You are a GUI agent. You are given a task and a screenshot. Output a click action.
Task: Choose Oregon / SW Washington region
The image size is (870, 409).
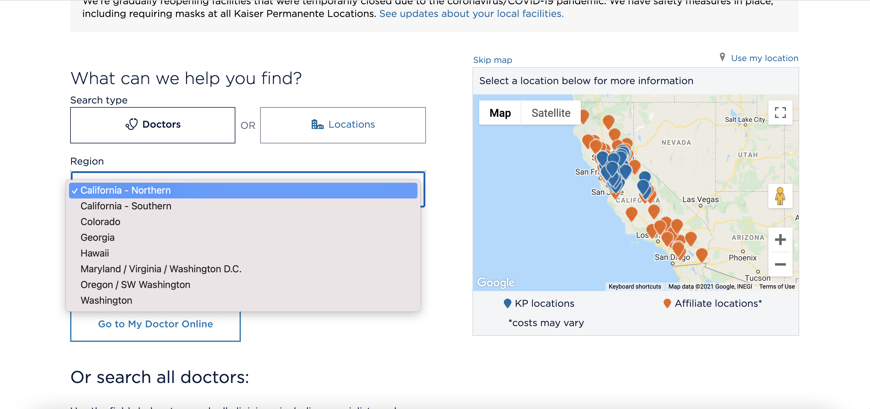pyautogui.click(x=243, y=285)
